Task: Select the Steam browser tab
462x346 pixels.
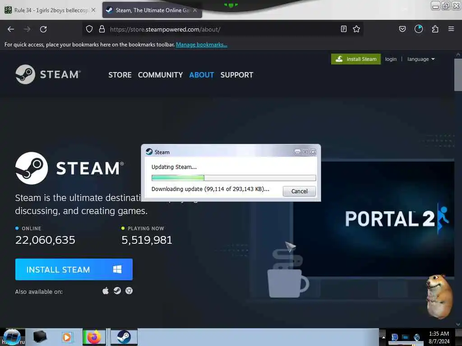Action: coord(152,10)
